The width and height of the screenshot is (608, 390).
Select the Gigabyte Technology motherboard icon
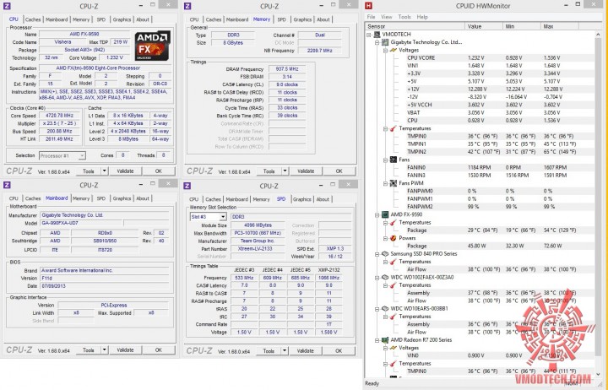tap(385, 42)
